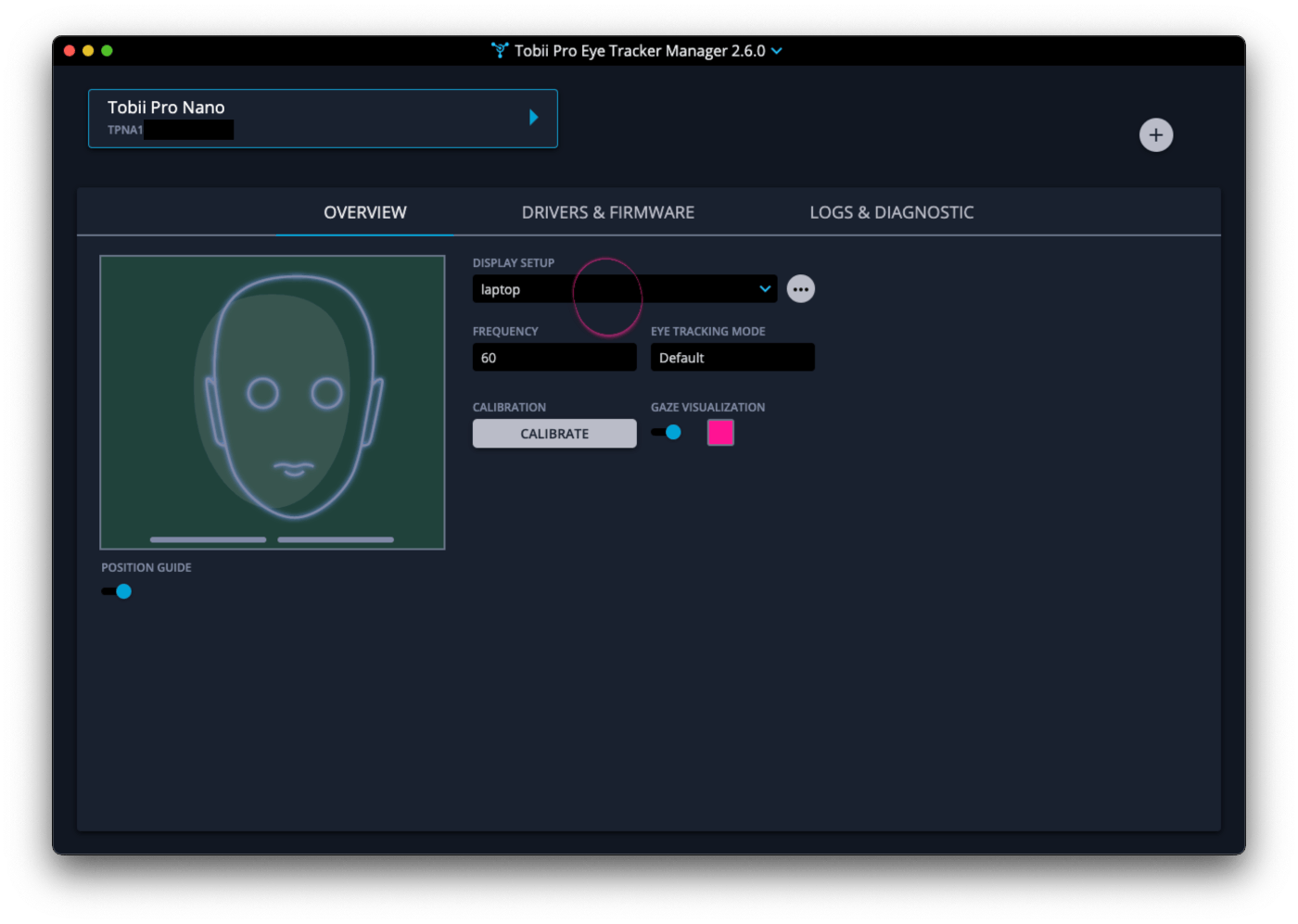
Task: Open Drivers & Firmware tab
Action: [x=607, y=212]
